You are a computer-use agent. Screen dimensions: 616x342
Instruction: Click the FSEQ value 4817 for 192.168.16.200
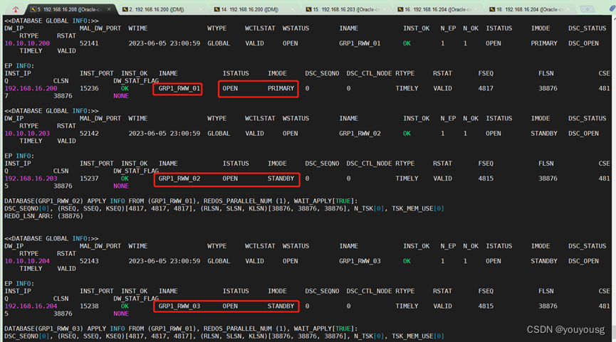click(486, 88)
